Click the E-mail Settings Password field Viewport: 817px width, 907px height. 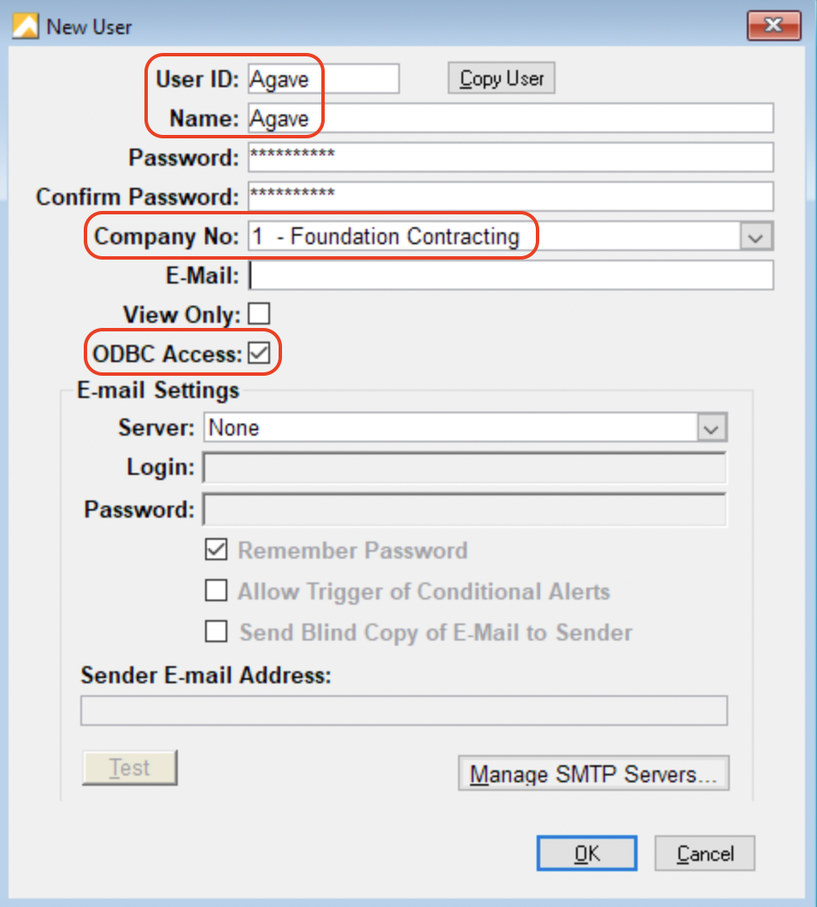click(464, 510)
